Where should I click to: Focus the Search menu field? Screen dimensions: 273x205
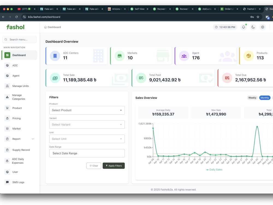pos(19,40)
